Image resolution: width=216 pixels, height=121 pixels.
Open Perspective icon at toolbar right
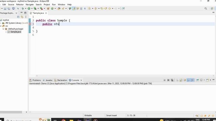212,8
